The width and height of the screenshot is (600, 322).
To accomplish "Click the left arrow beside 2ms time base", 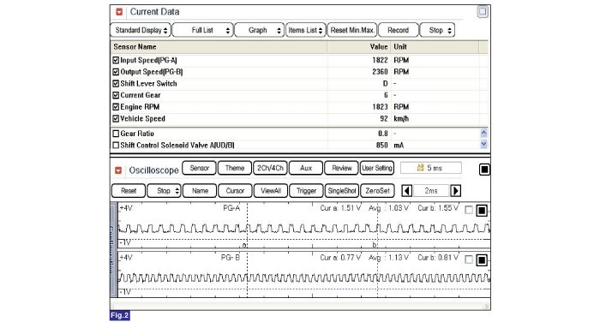I will pos(407,190).
